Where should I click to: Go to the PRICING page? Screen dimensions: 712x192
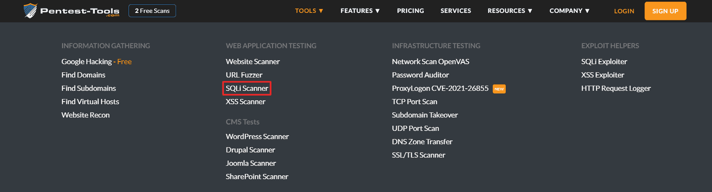click(x=410, y=11)
